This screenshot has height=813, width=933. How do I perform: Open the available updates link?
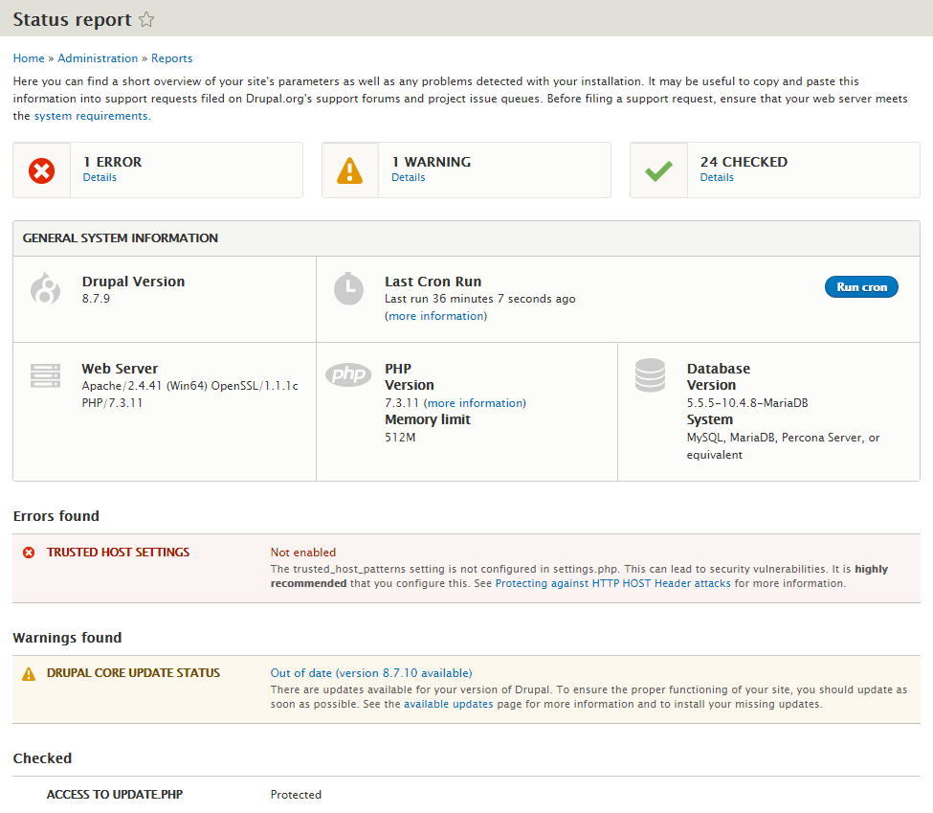tap(449, 704)
